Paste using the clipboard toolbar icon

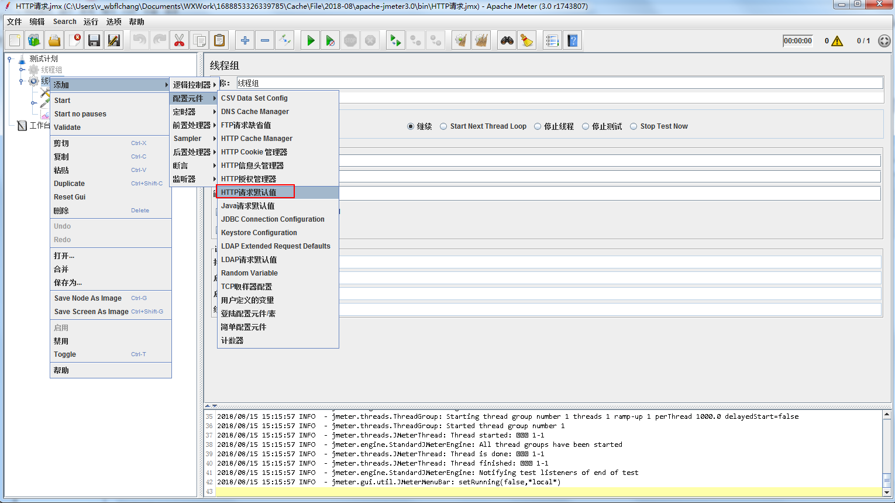pyautogui.click(x=219, y=40)
